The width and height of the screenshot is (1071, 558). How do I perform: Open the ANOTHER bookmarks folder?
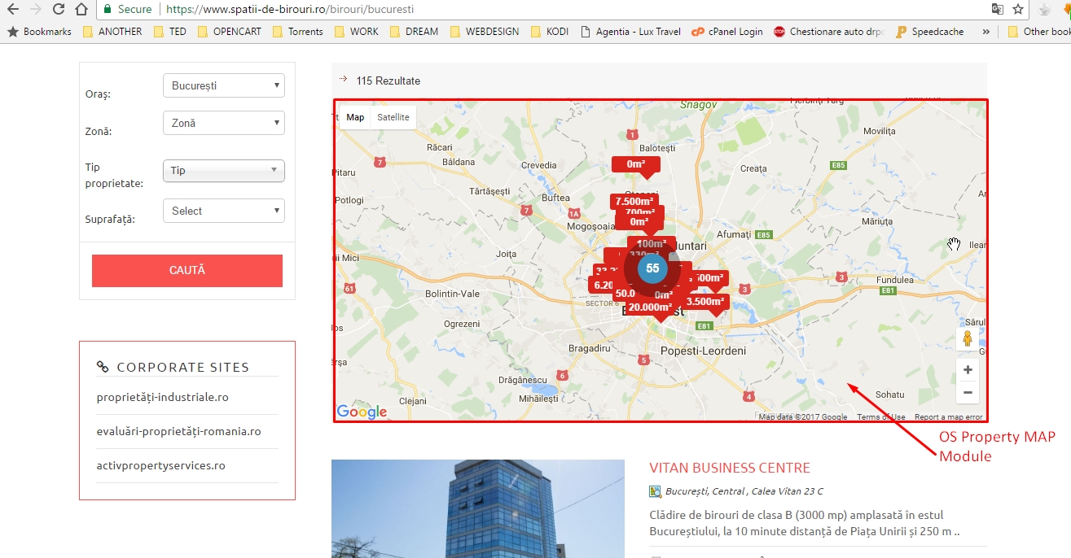(112, 32)
